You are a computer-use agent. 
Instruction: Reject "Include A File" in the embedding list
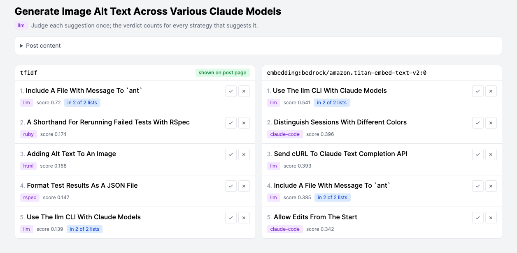pos(491,186)
